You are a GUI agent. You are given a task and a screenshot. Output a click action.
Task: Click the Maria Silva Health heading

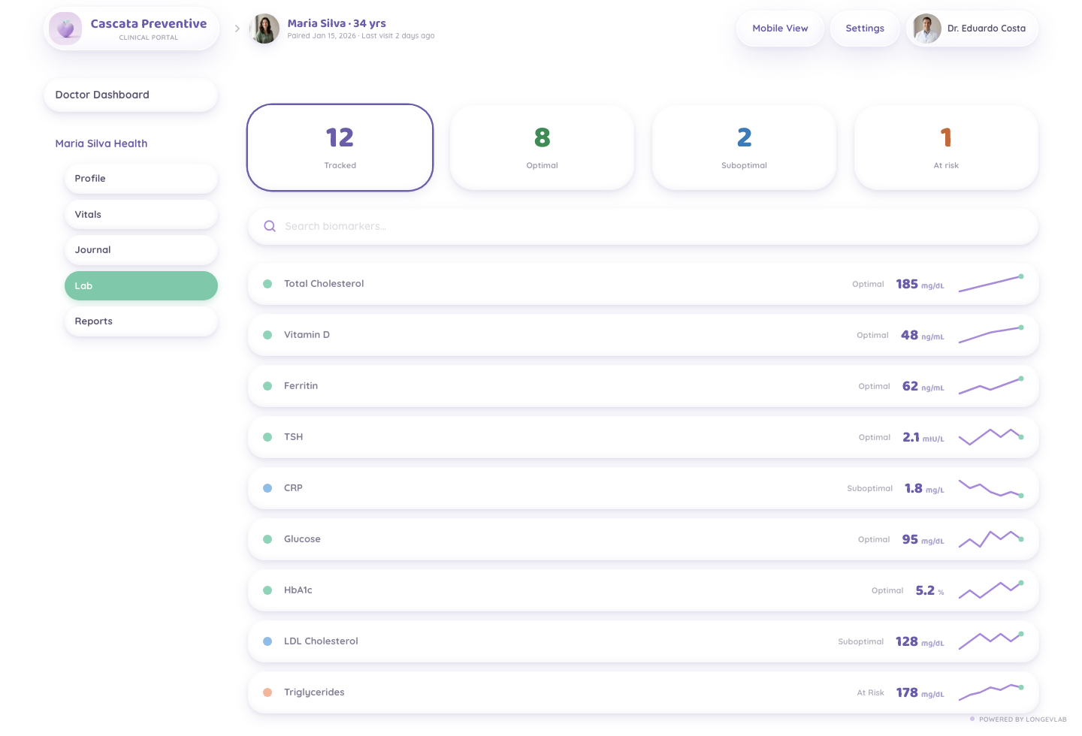click(101, 143)
